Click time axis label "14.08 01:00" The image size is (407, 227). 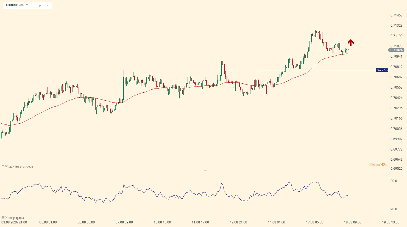pyautogui.click(x=277, y=222)
